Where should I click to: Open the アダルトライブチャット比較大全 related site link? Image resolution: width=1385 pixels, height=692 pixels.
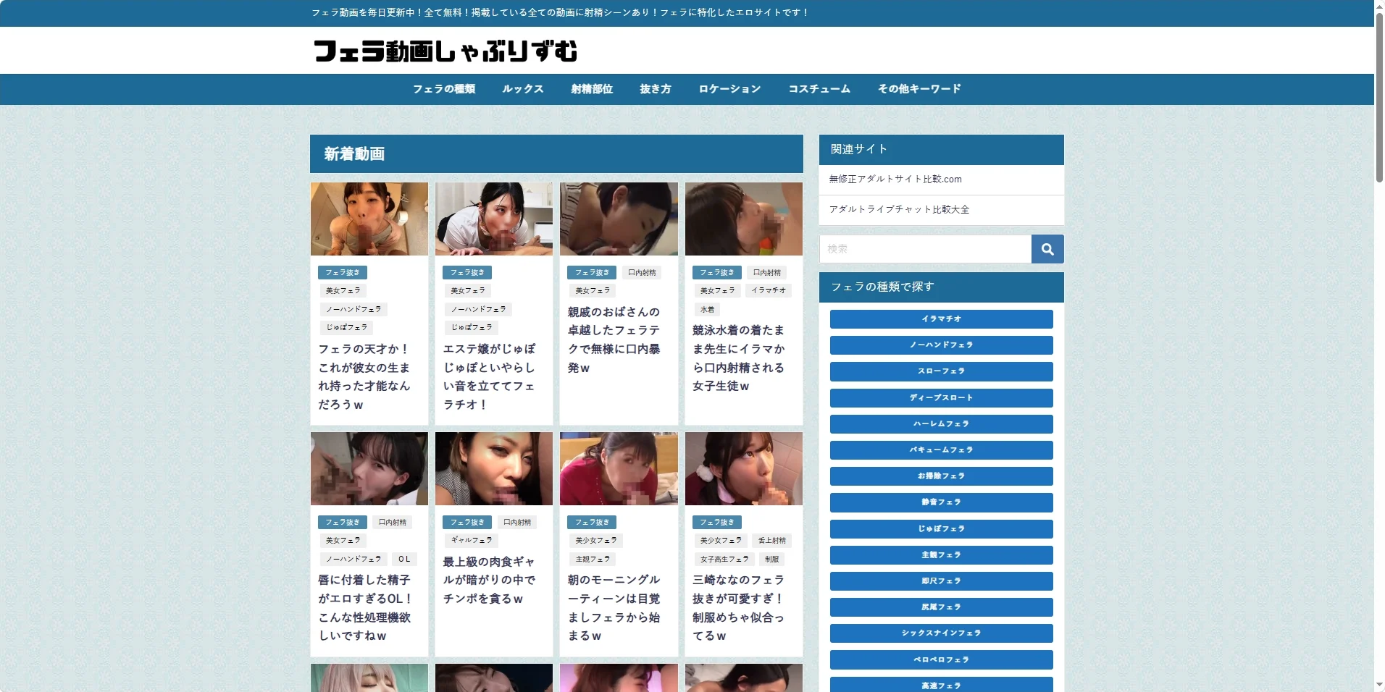pyautogui.click(x=899, y=209)
